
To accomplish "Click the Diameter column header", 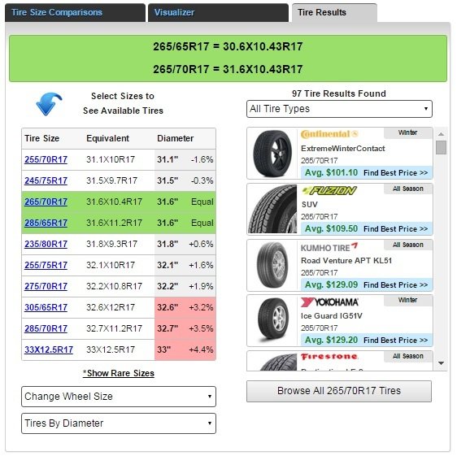I will 175,138.
